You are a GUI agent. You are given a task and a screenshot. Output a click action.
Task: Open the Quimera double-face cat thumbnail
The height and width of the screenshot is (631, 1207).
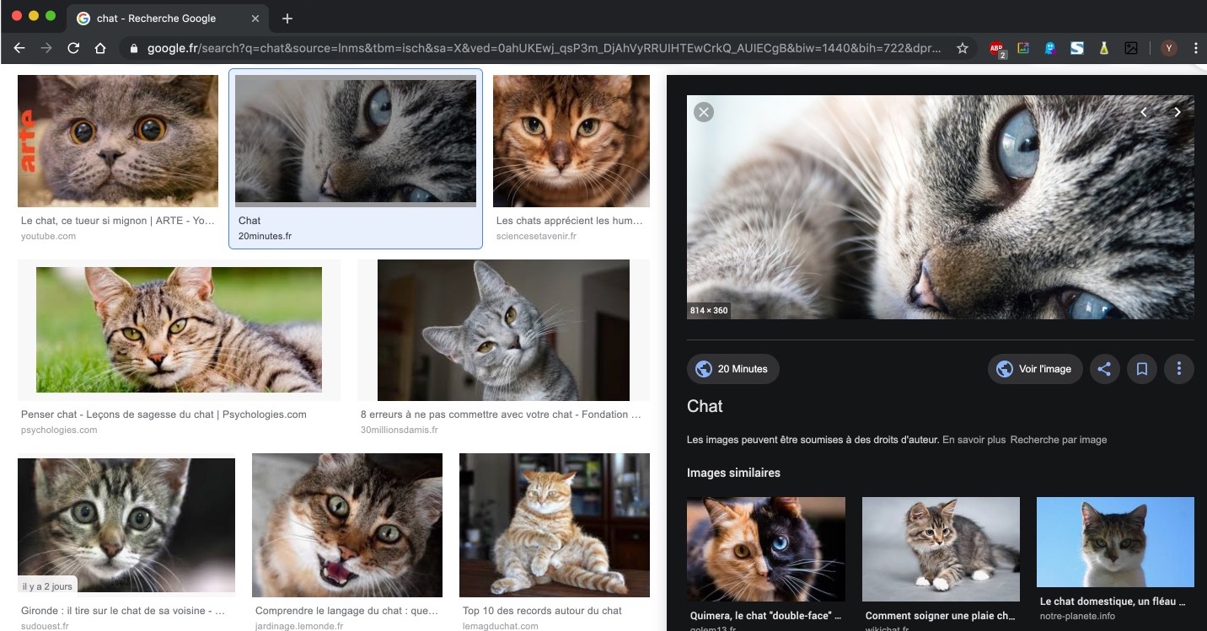(x=765, y=548)
